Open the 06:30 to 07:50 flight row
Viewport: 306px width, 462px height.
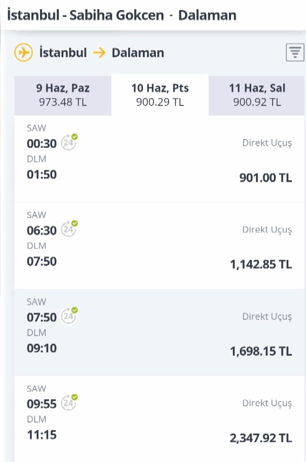[159, 246]
